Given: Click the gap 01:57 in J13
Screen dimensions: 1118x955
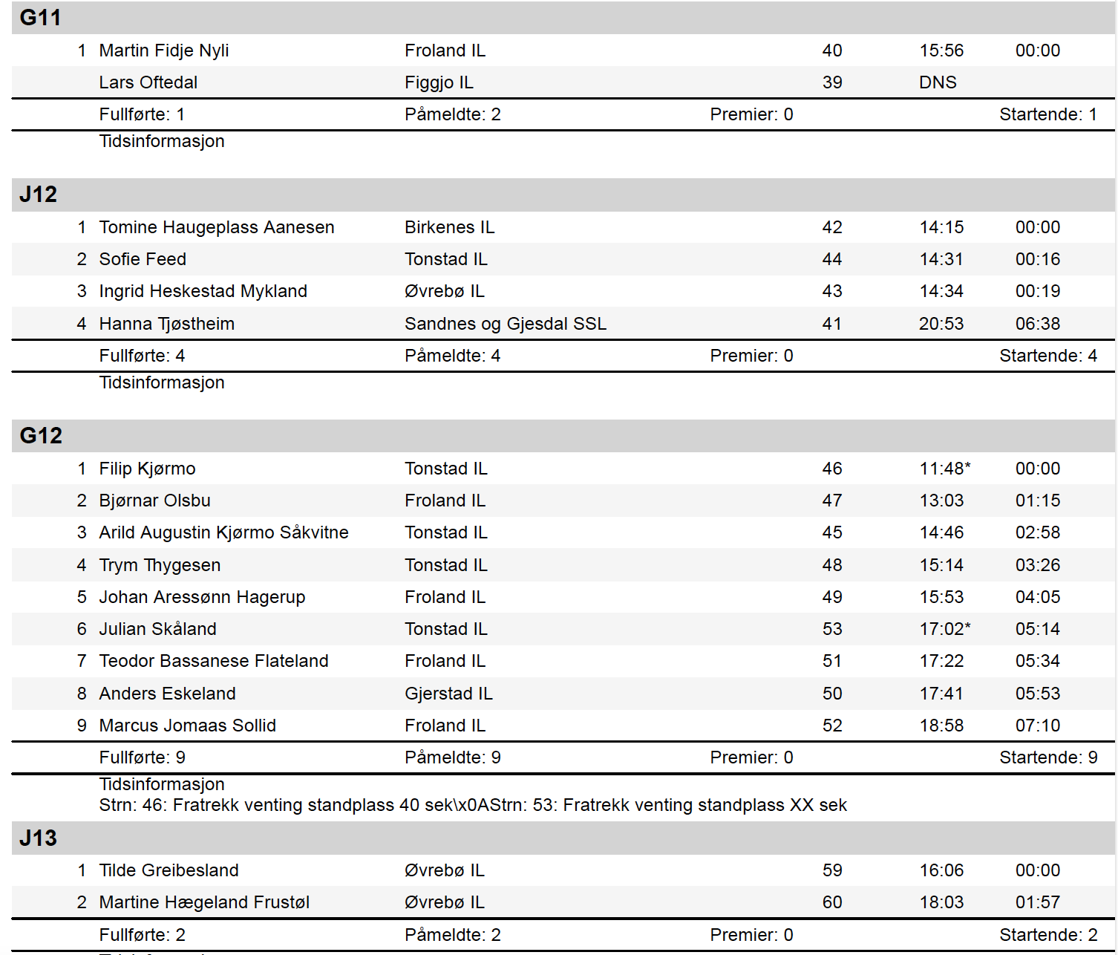Looking at the screenshot, I should click(x=1038, y=902).
